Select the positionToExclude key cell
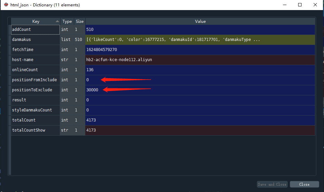The image size is (324, 192). pos(35,90)
